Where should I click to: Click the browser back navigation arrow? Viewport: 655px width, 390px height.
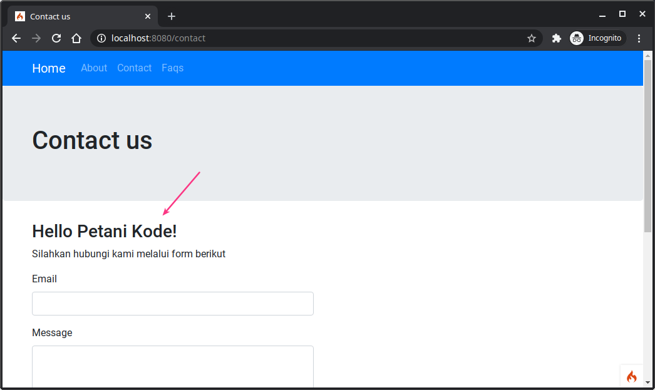(16, 38)
